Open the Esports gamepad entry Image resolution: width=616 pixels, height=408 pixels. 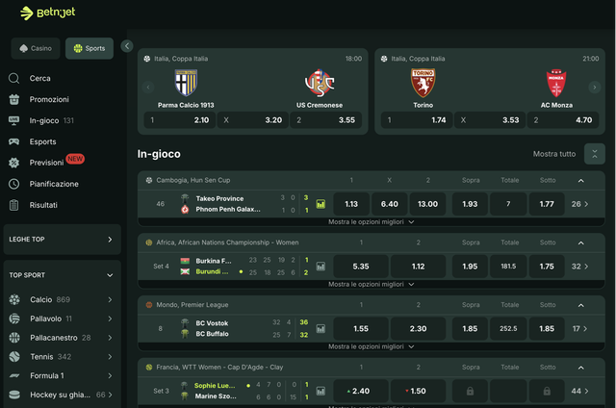pyautogui.click(x=14, y=141)
